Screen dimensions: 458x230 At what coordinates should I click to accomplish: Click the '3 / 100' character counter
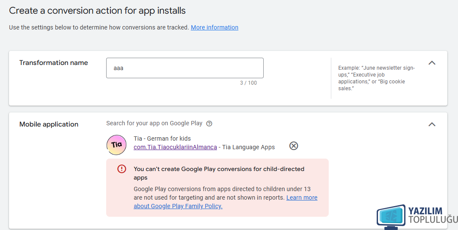click(x=248, y=83)
